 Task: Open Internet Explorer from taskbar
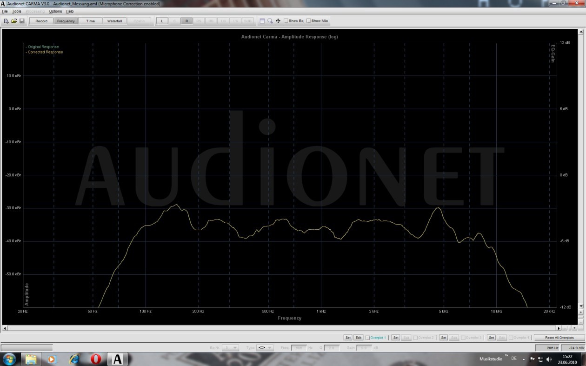(x=74, y=359)
